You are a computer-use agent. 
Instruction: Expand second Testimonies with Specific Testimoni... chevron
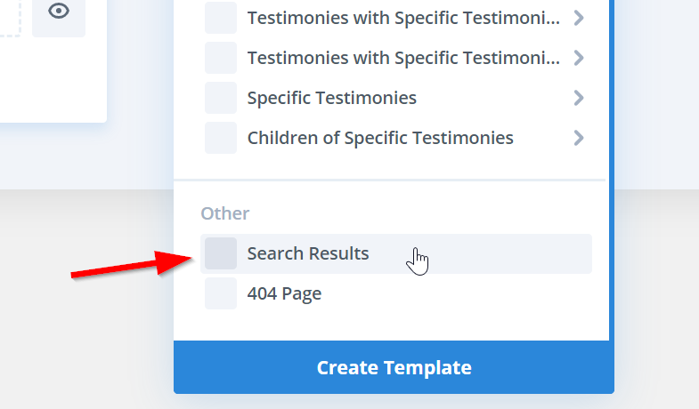click(x=579, y=58)
